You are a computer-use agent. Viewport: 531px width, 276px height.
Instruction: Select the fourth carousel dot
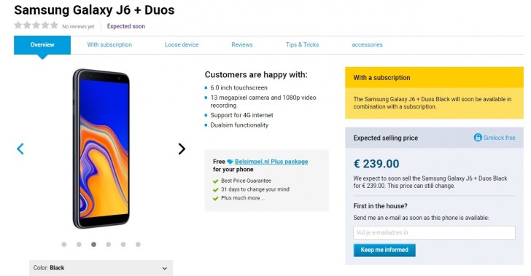[x=109, y=244]
